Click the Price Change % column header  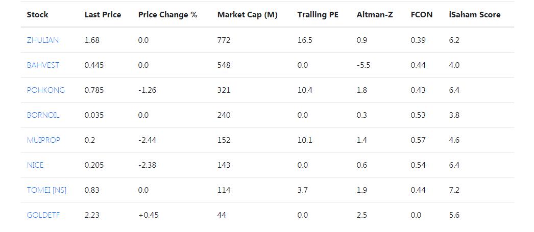coord(167,15)
